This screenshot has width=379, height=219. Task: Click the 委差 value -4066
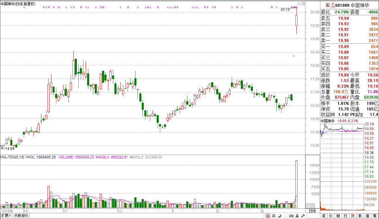(x=373, y=12)
